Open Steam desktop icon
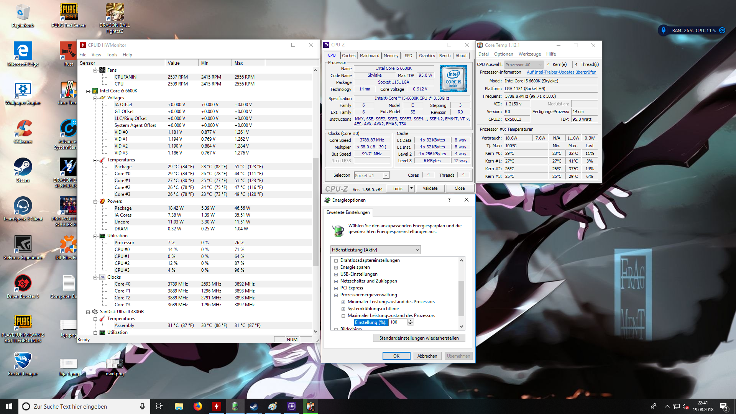Screen dimensions: 736x414 click(23, 168)
